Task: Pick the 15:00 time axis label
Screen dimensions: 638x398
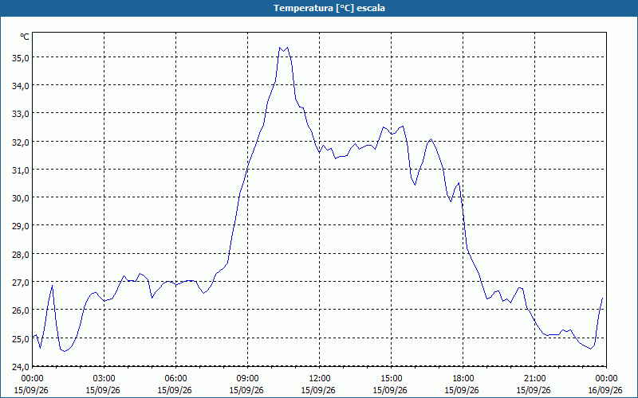Action: click(391, 379)
